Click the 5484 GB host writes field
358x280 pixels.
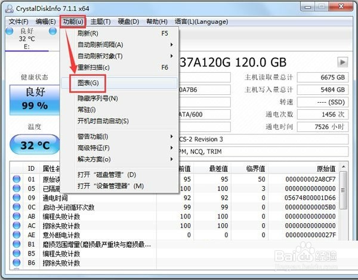point(323,90)
